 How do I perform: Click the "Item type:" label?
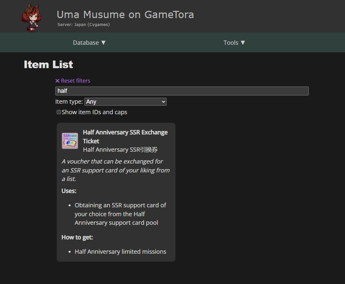[69, 102]
